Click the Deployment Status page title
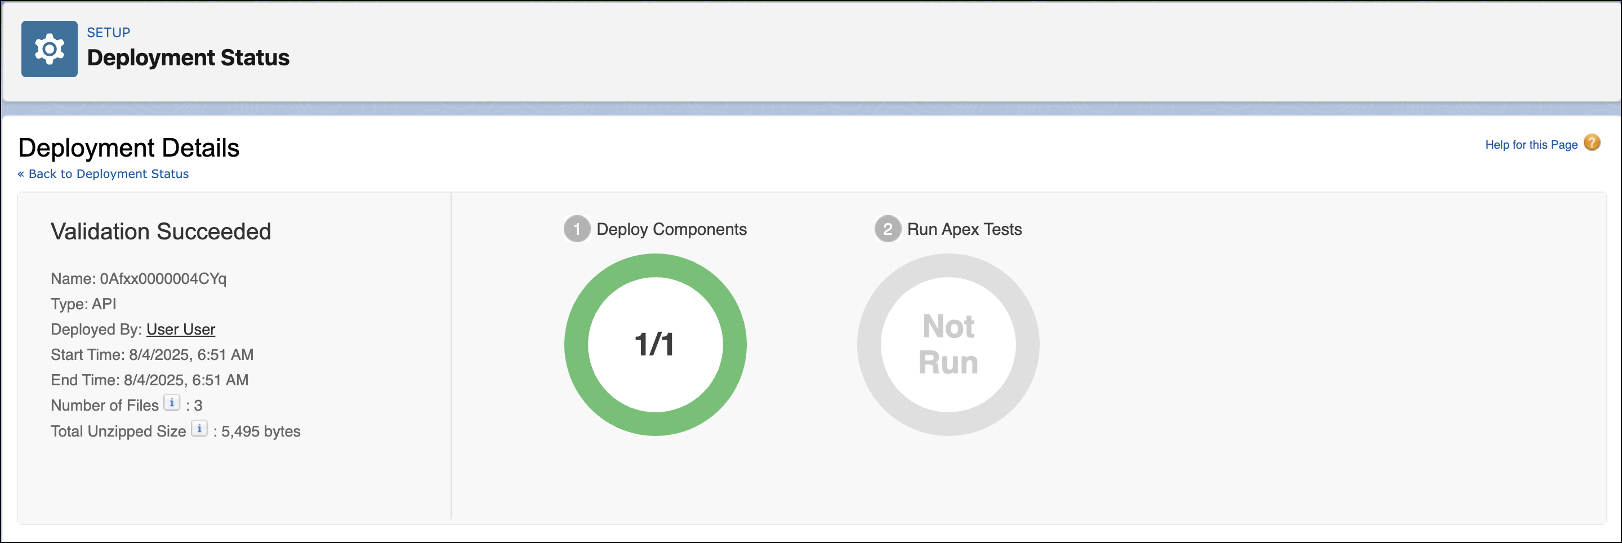The image size is (1622, 543). coord(188,57)
